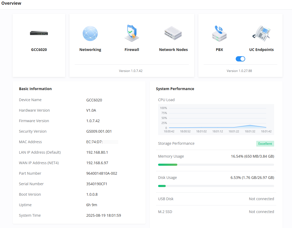Image resolution: width=292 pixels, height=228 pixels.
Task: Click the UC Endpoints label
Action: pos(261,50)
